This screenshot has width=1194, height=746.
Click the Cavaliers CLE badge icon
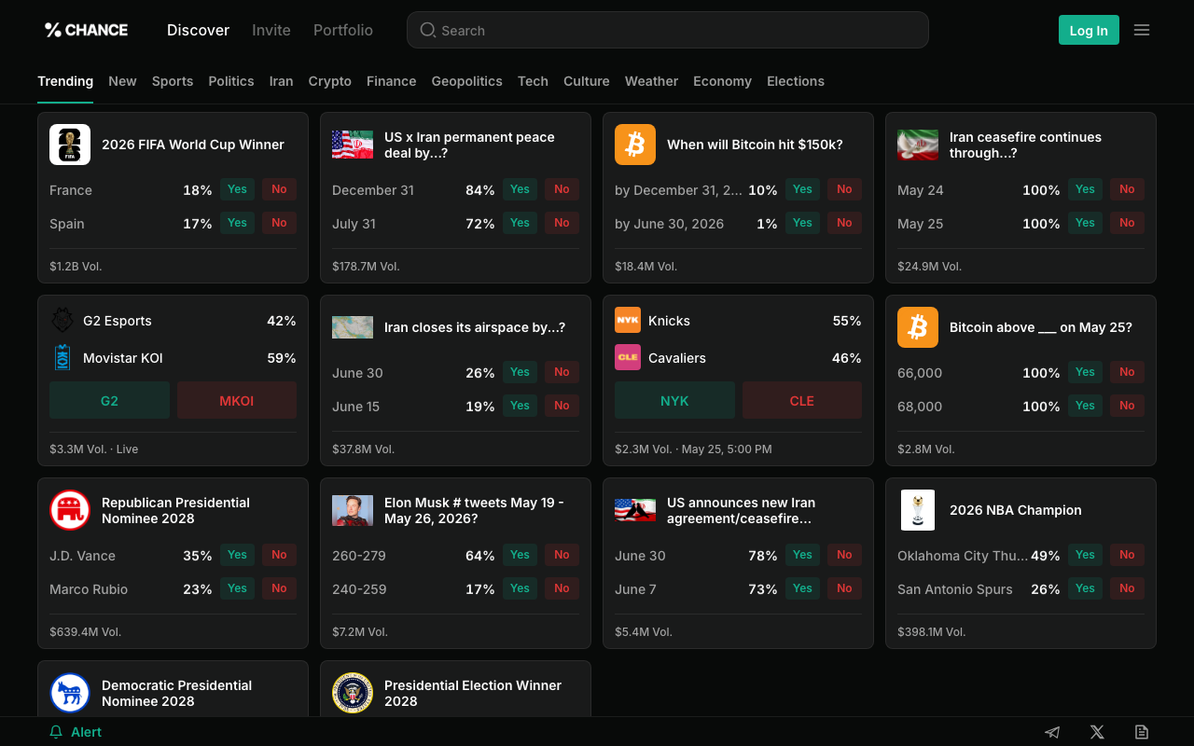pyautogui.click(x=628, y=358)
